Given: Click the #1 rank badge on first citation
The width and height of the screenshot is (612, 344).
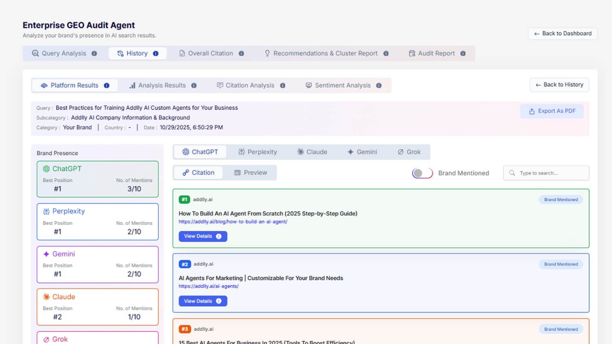Looking at the screenshot, I should 184,199.
